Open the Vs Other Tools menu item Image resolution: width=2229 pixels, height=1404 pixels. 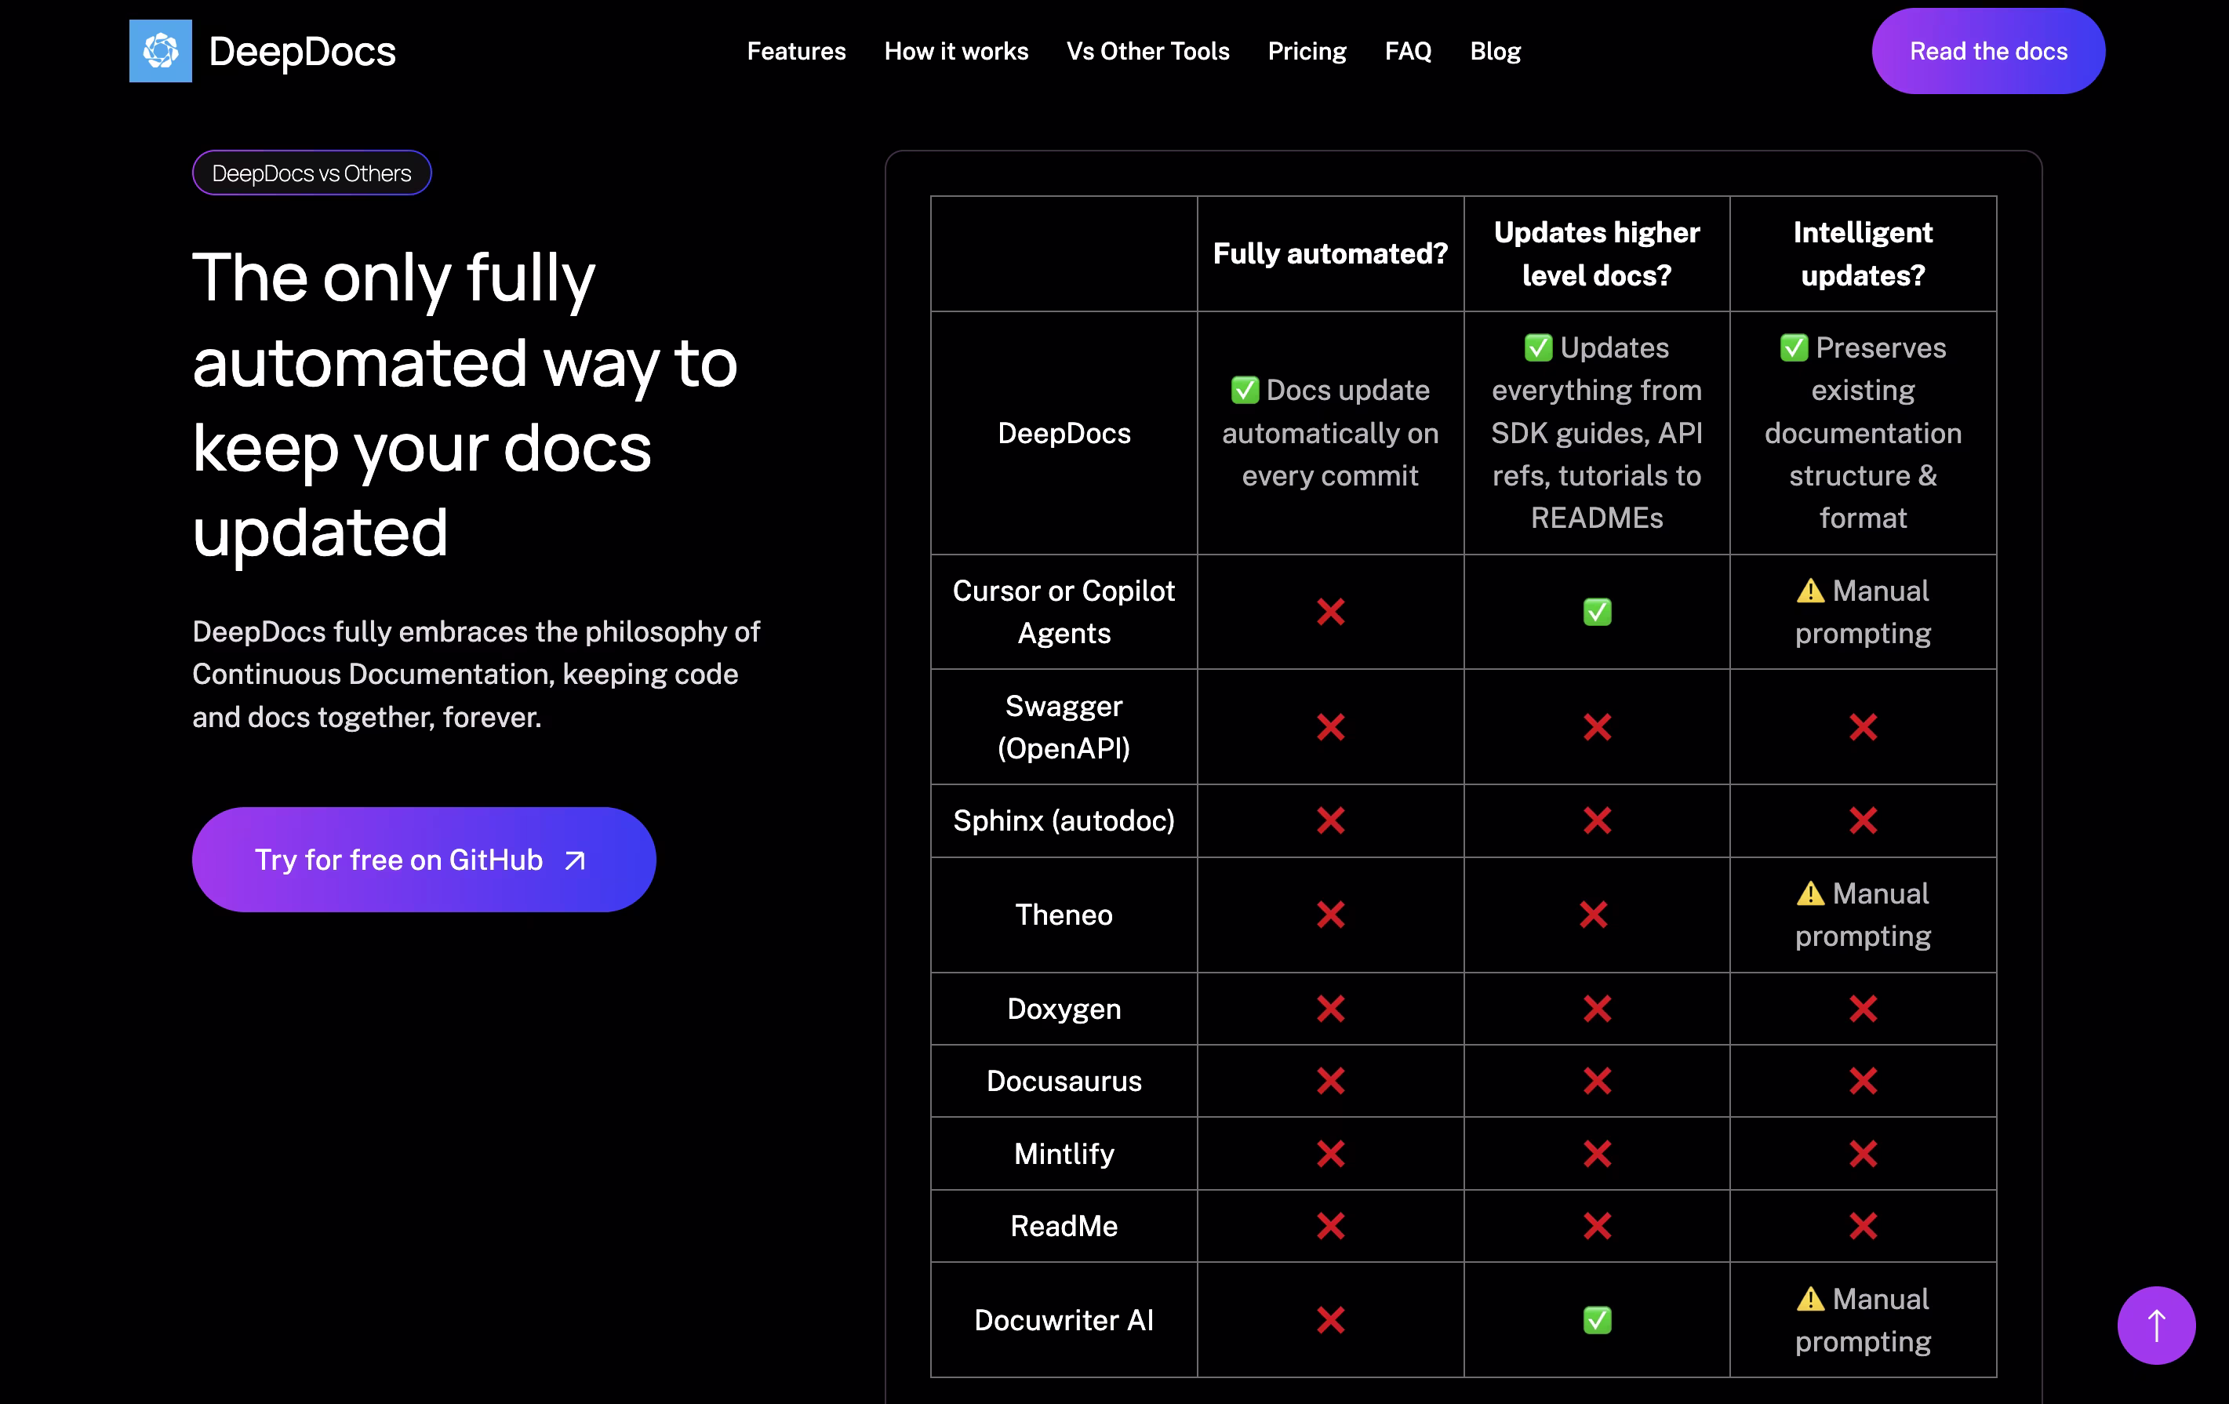coord(1147,51)
